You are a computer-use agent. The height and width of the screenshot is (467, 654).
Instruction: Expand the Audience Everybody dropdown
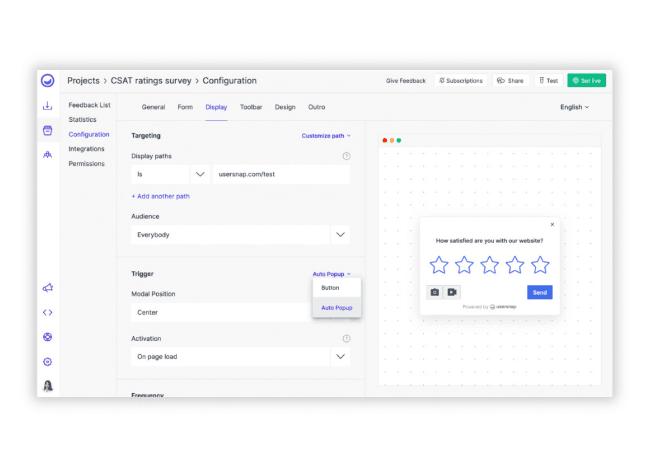[340, 235]
